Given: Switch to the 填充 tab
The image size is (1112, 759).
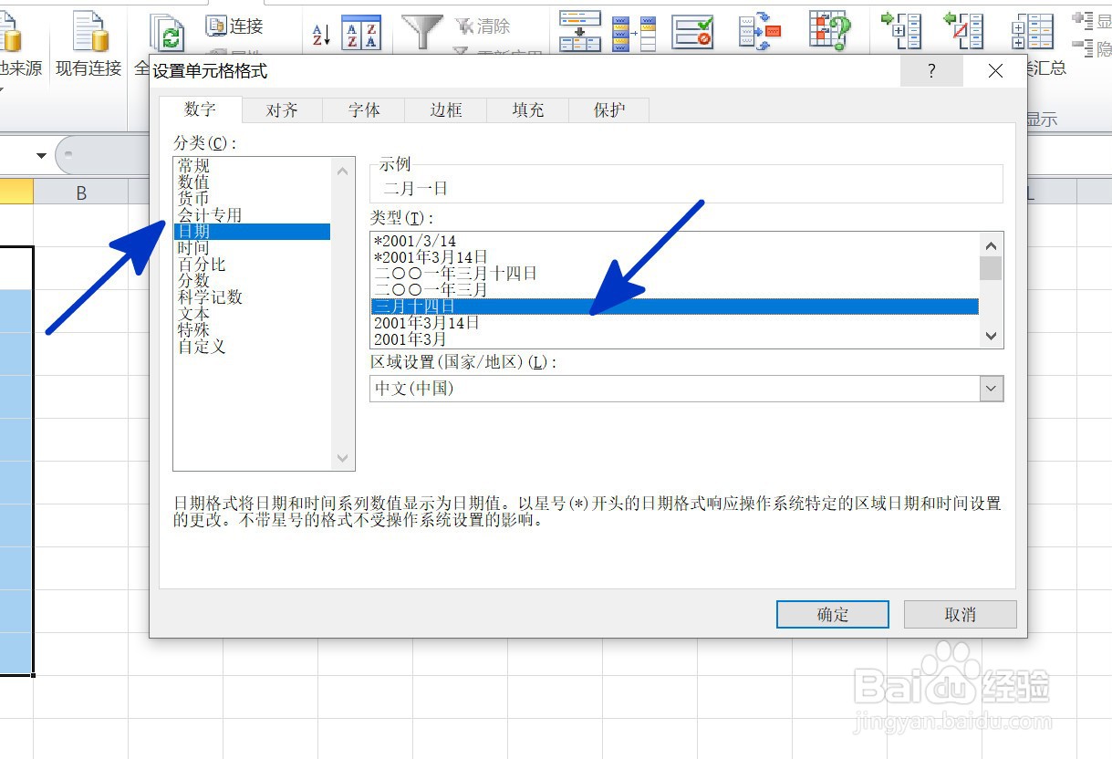Looking at the screenshot, I should (528, 110).
